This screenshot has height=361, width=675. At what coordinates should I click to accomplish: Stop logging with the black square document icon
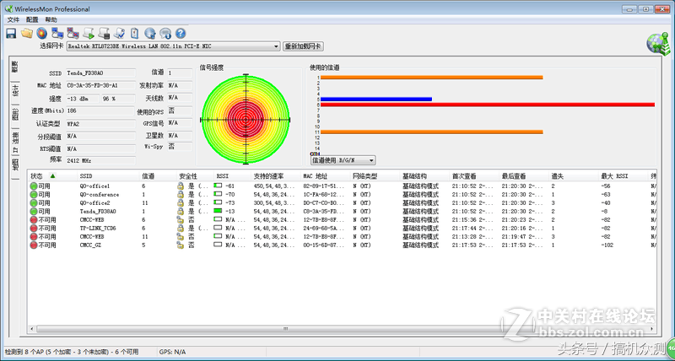click(x=104, y=33)
